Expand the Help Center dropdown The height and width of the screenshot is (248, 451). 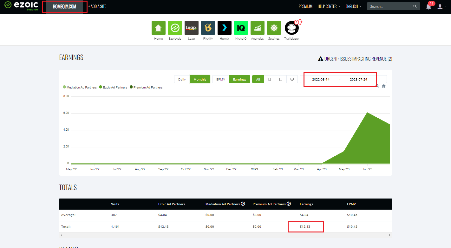point(329,6)
